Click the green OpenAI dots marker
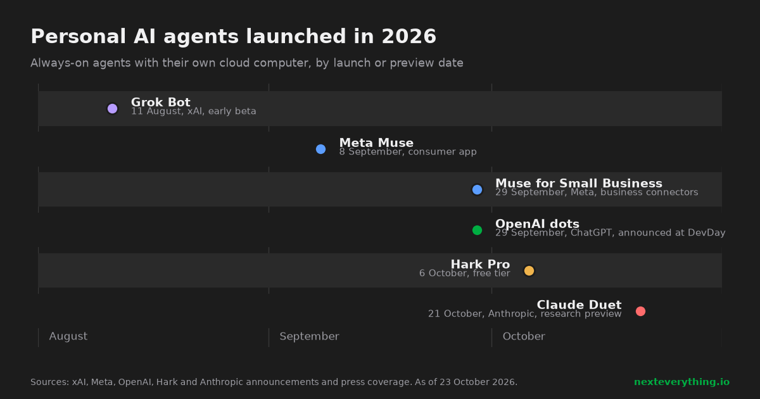The image size is (760, 399). click(x=477, y=230)
